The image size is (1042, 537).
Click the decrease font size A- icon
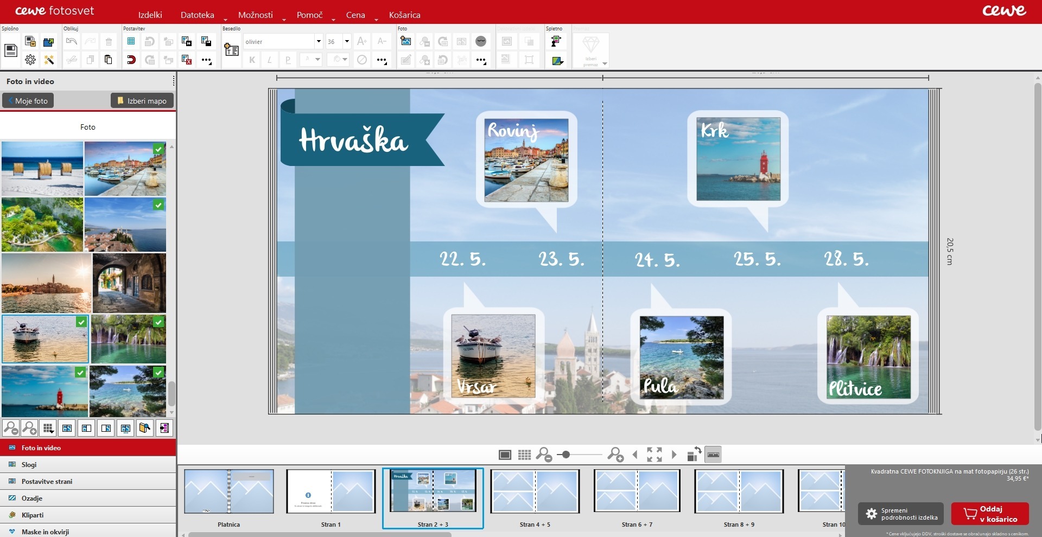point(382,41)
